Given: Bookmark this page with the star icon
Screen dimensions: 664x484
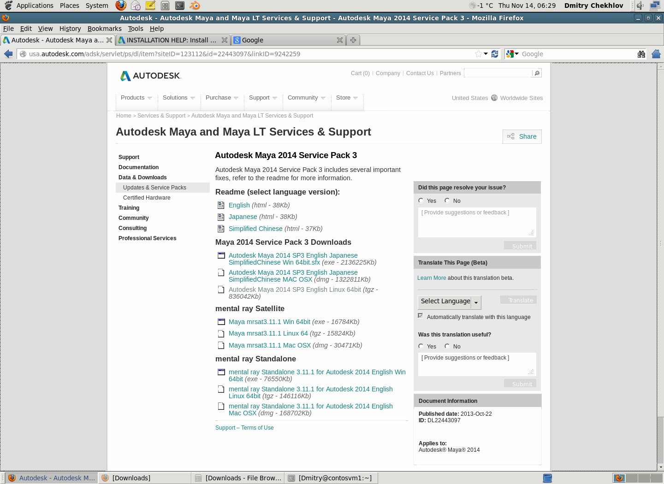Looking at the screenshot, I should [479, 54].
